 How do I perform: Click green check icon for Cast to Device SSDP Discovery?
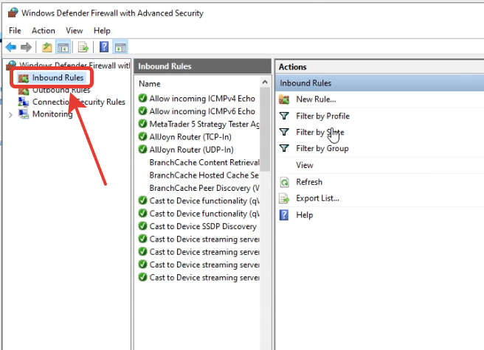click(x=142, y=226)
